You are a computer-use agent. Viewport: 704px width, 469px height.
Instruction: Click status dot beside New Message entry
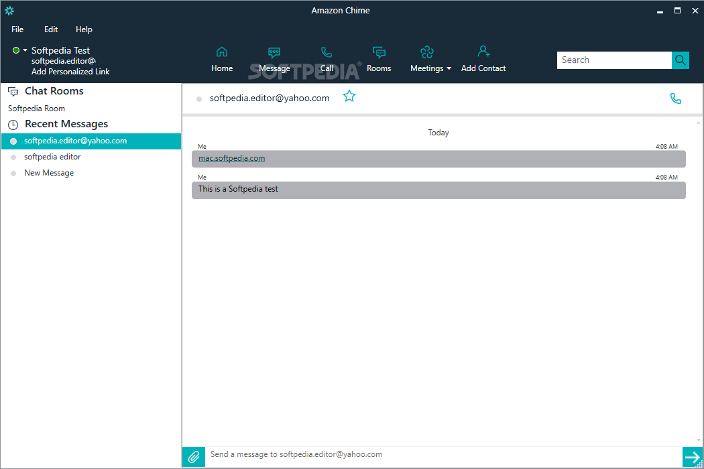click(13, 174)
